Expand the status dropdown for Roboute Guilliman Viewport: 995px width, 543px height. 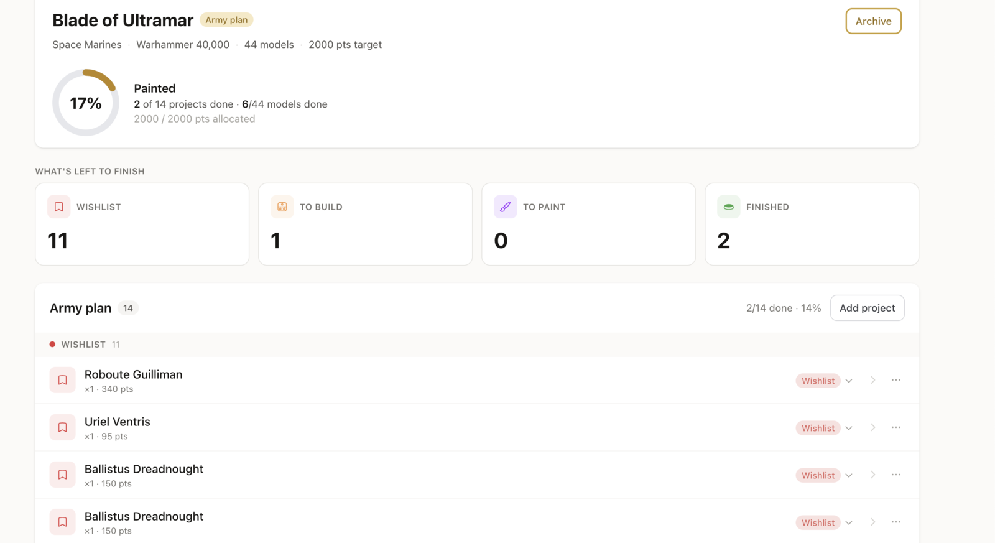pos(849,381)
